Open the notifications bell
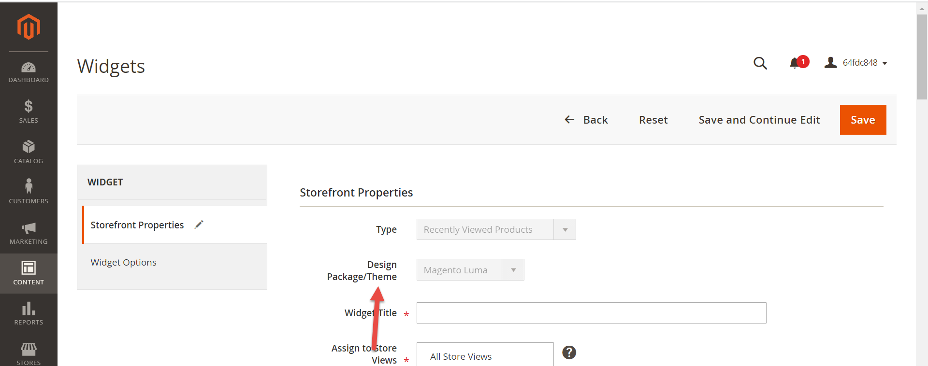The height and width of the screenshot is (366, 928). [x=795, y=63]
